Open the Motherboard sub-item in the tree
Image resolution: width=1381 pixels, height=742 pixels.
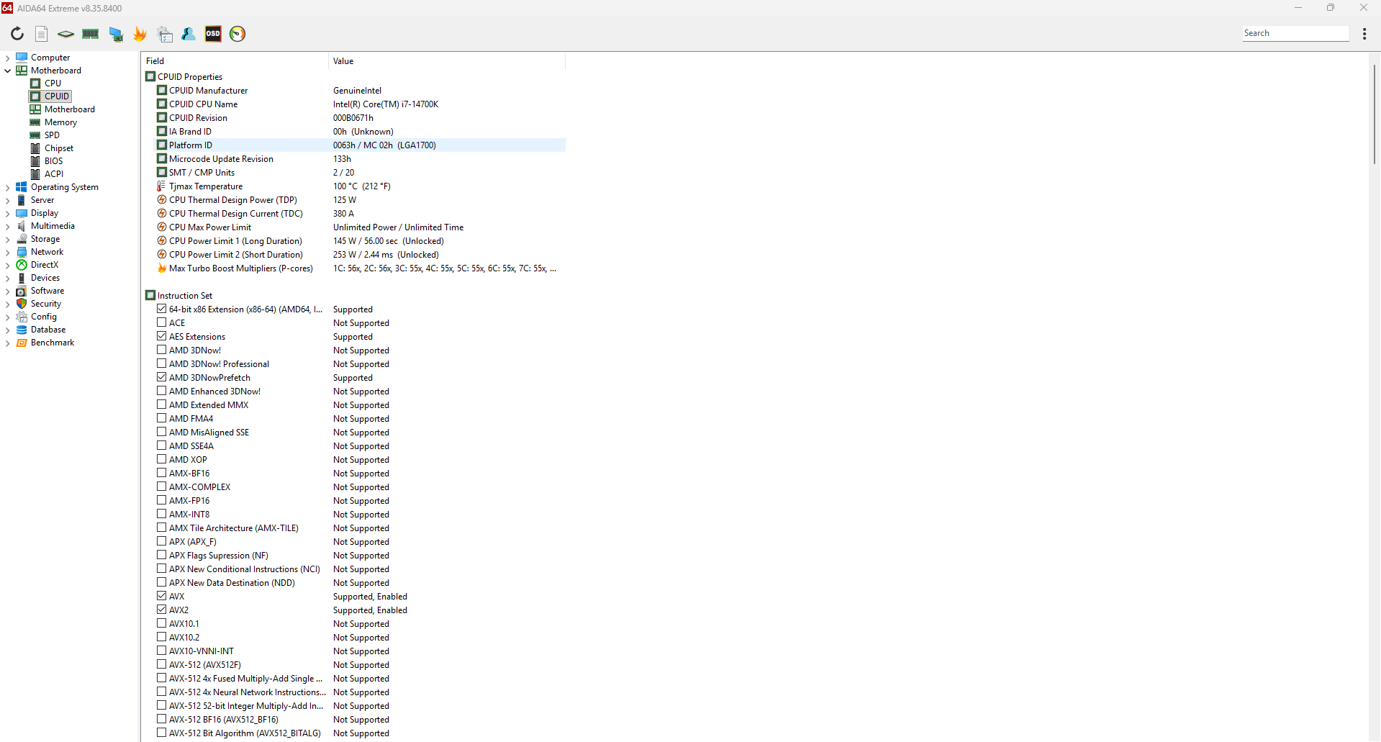tap(69, 109)
